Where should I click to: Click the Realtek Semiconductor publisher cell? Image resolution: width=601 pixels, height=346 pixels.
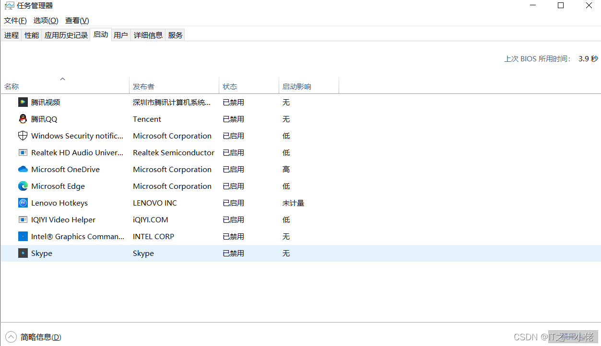(x=174, y=152)
